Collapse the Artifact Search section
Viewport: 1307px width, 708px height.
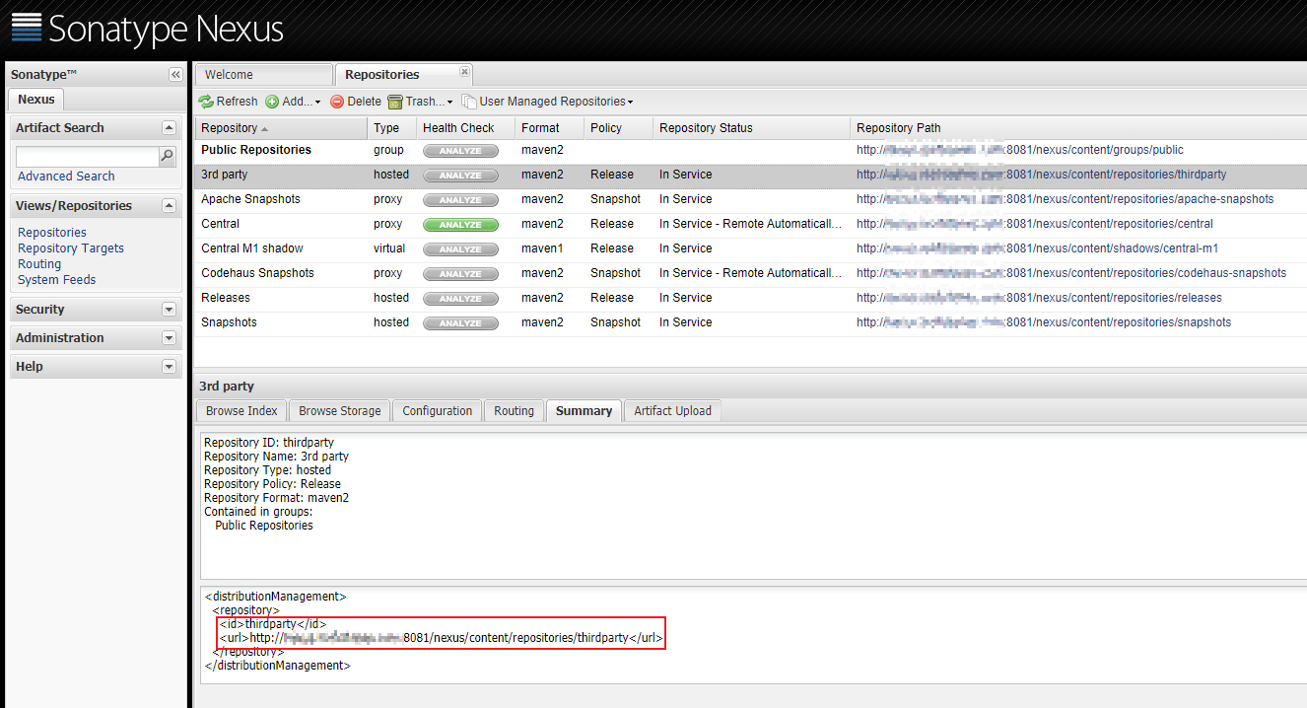click(x=169, y=128)
